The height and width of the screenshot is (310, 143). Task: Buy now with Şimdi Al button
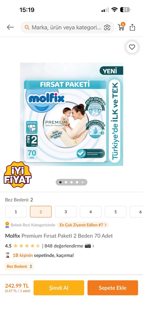[x=59, y=288]
